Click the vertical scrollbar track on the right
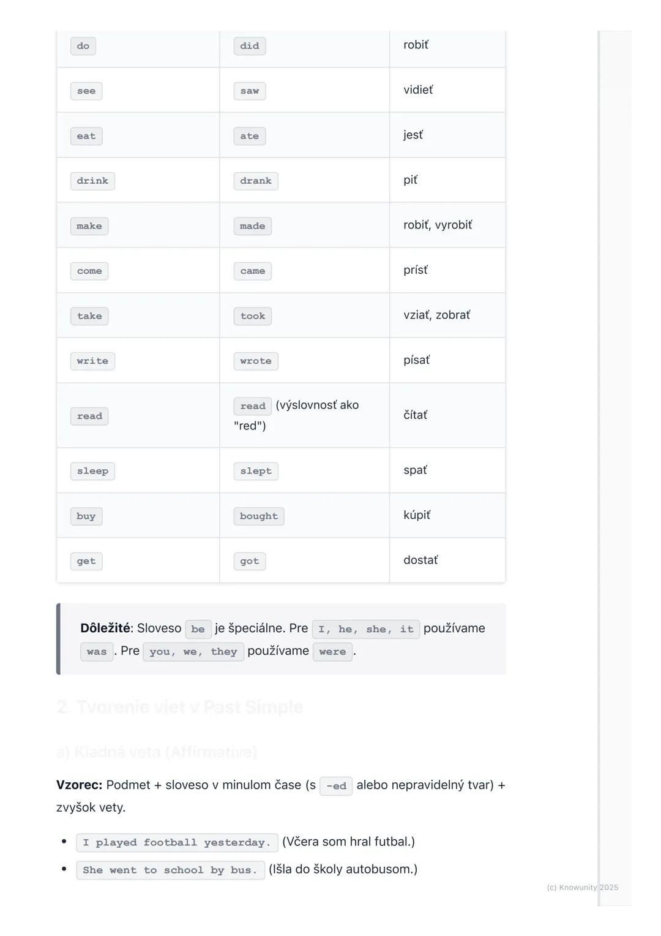661x936 pixels. [x=614, y=466]
